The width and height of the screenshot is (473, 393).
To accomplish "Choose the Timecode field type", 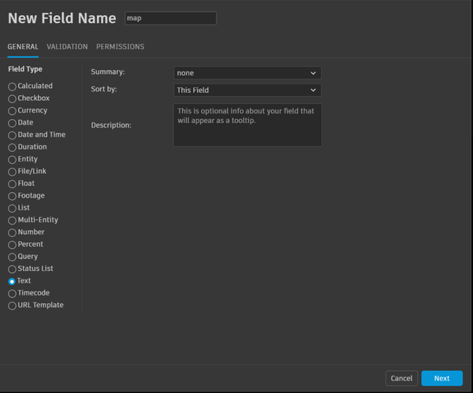I will tap(12, 293).
